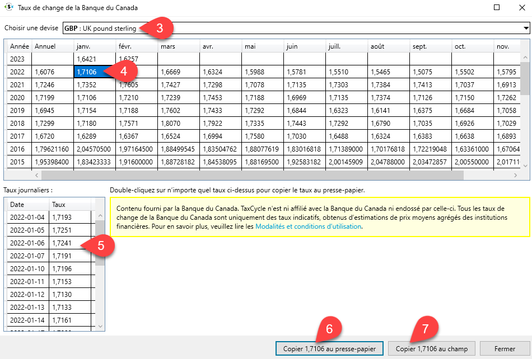Select the 2018 nov. rate 1,7029

click(x=507, y=123)
